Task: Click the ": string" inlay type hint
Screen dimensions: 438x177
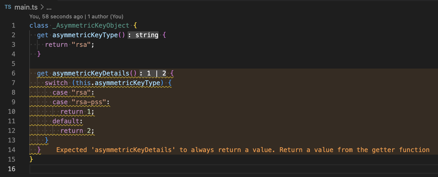Action: 143,35
